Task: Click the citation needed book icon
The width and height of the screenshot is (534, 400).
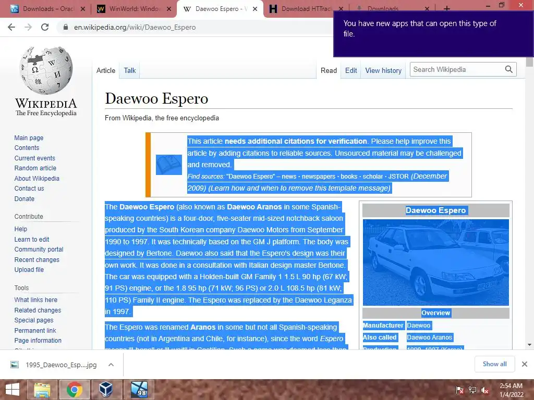Action: (169, 165)
